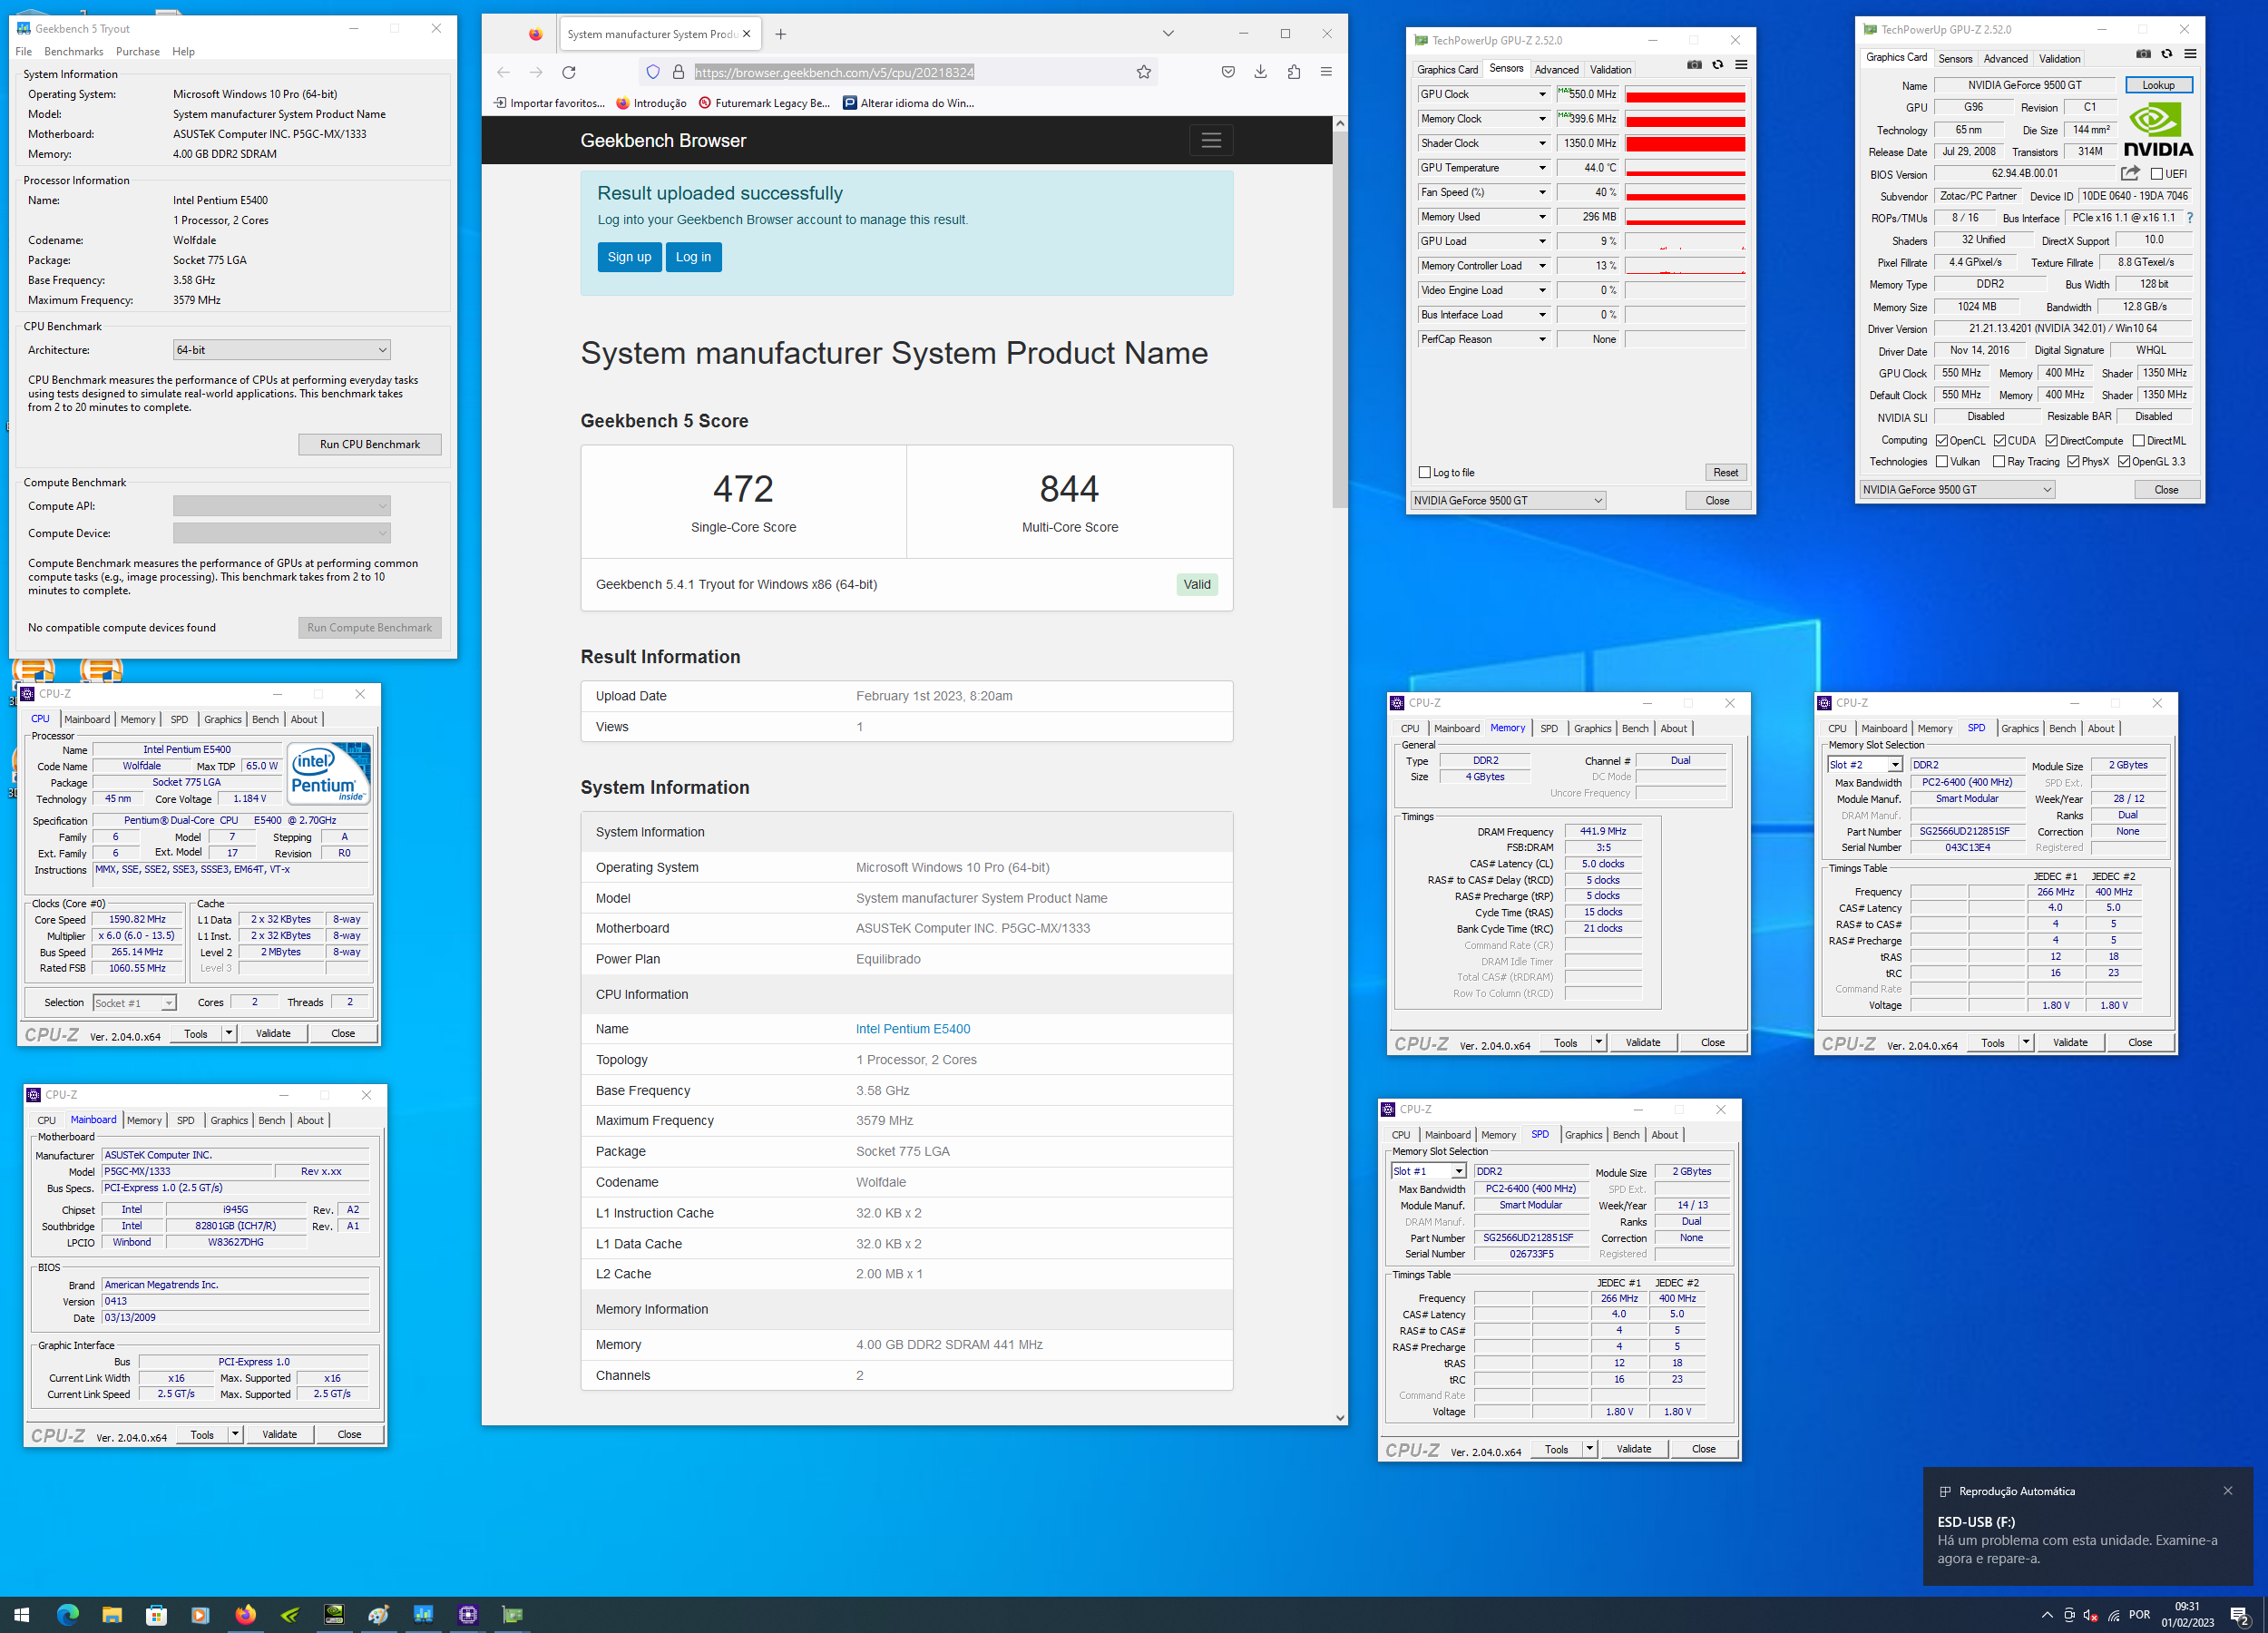Click the refresh icon in GPU-Z Graphics Card window

[2167, 54]
